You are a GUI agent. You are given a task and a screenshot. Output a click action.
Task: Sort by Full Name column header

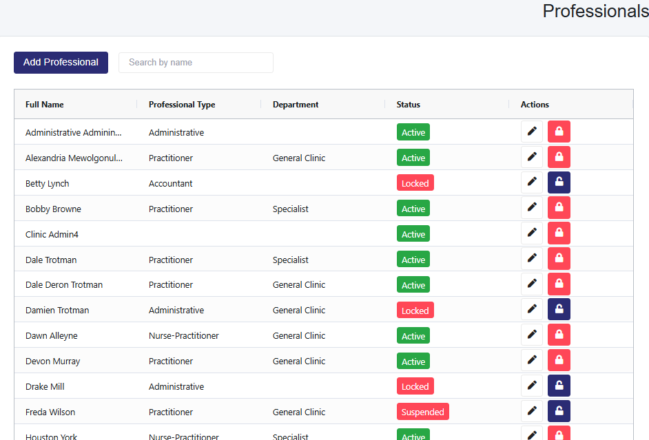tap(45, 105)
